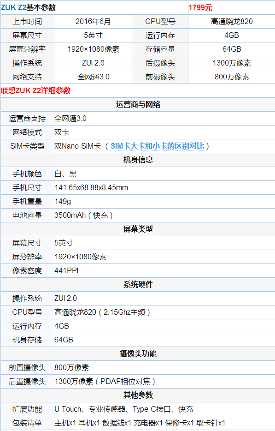Click the 网络支持 label cell
Image resolution: width=275 pixels, height=431 pixels.
(27, 77)
